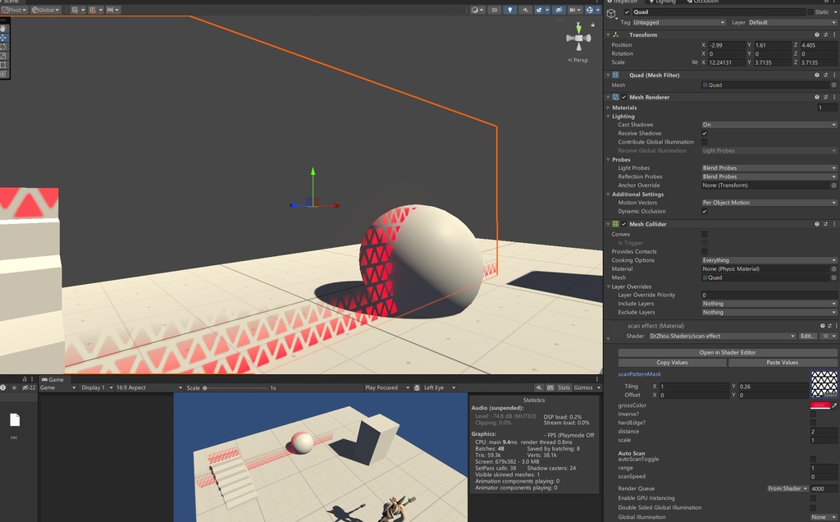
Task: Select the Rotate tool
Action: tap(4, 47)
